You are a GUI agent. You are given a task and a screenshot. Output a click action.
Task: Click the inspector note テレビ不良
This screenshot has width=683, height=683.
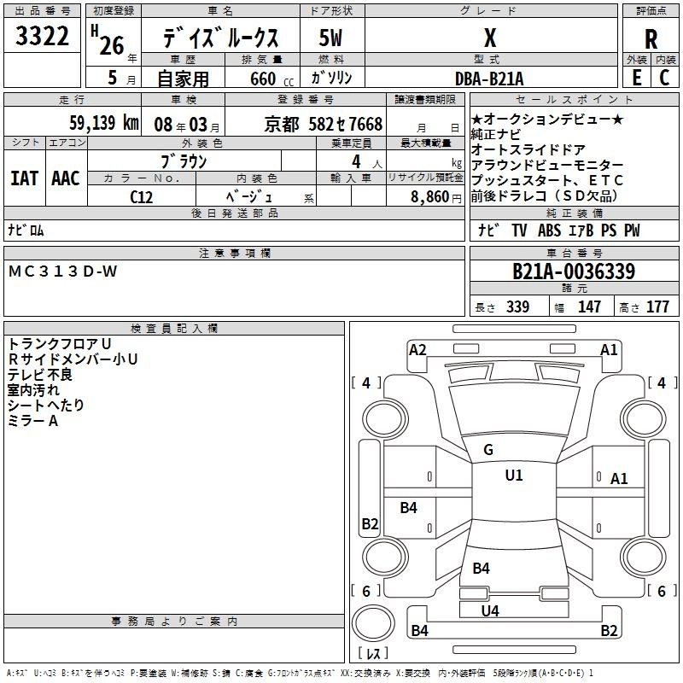click(40, 375)
